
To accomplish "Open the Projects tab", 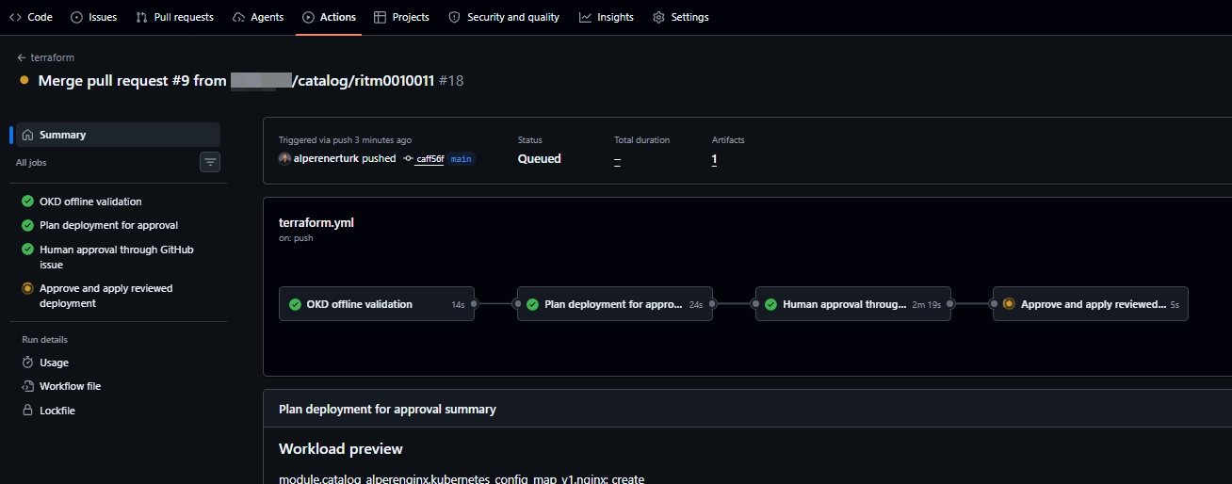I will tap(401, 17).
